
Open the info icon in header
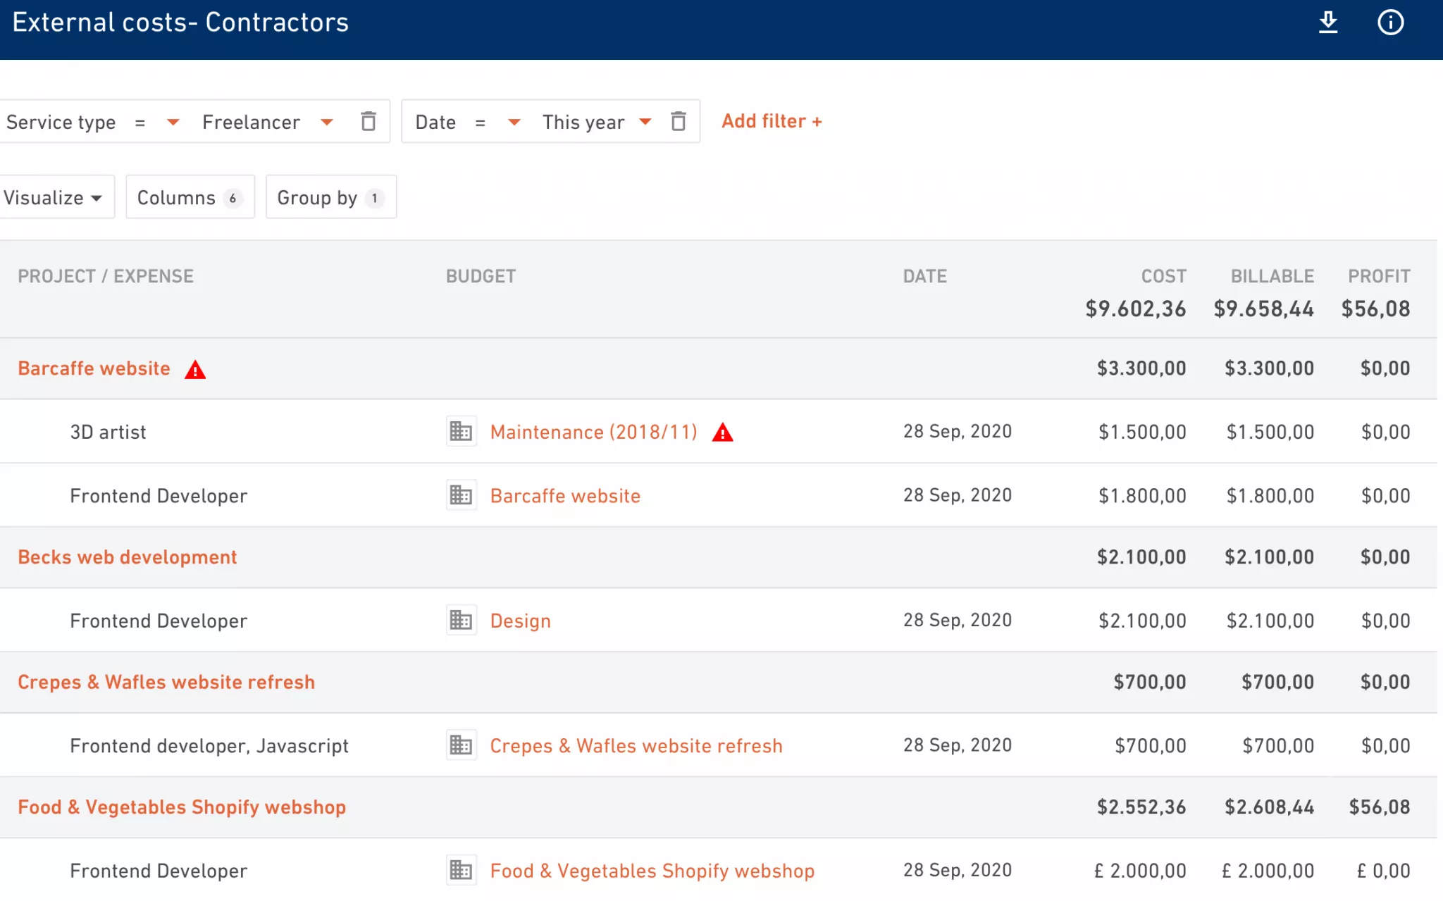click(x=1390, y=23)
